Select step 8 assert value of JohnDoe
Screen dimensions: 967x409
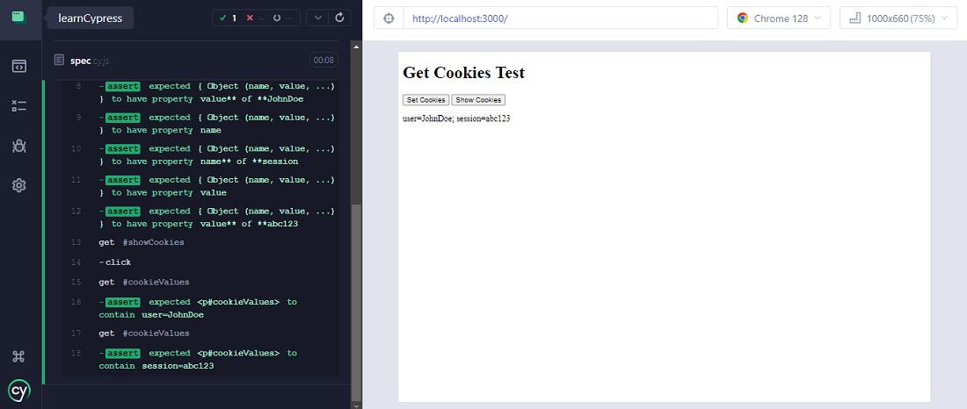pos(200,92)
